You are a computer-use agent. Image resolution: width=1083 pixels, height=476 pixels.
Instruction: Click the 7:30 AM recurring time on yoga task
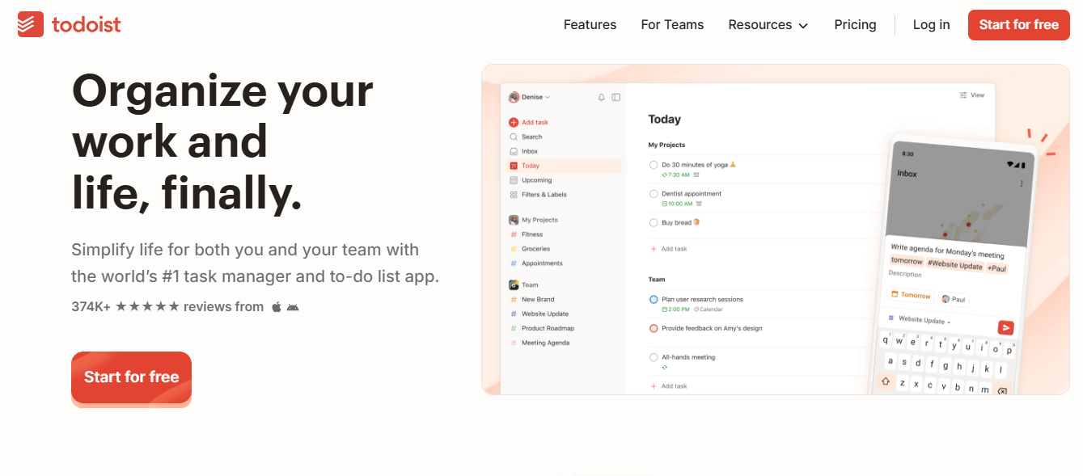click(675, 175)
